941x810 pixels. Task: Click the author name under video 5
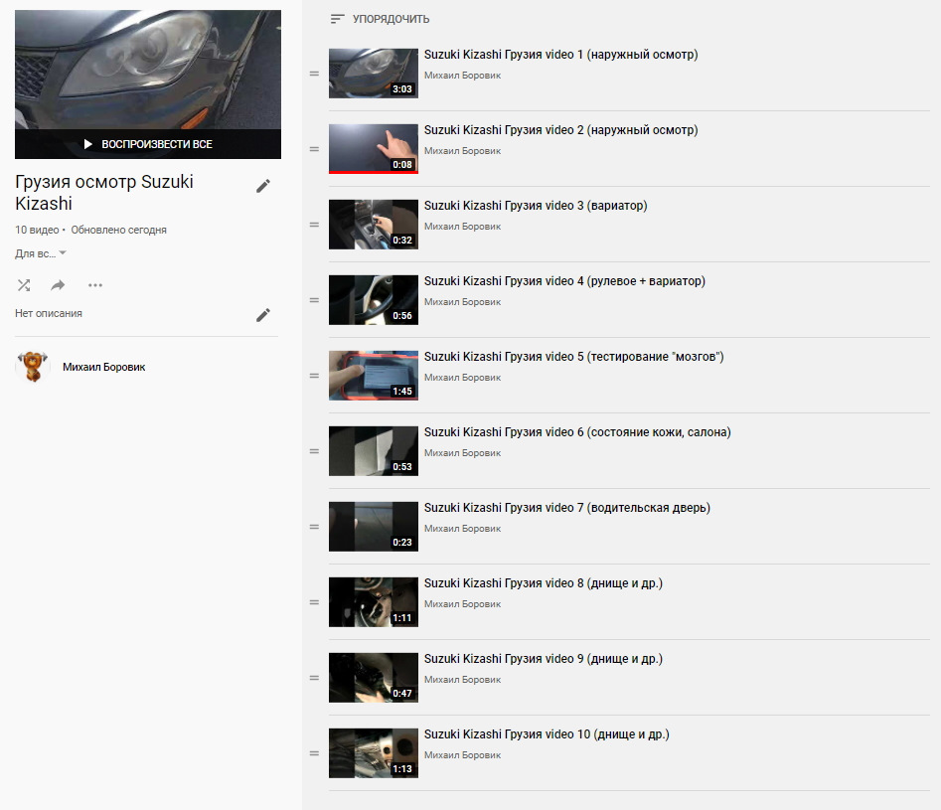pos(463,378)
